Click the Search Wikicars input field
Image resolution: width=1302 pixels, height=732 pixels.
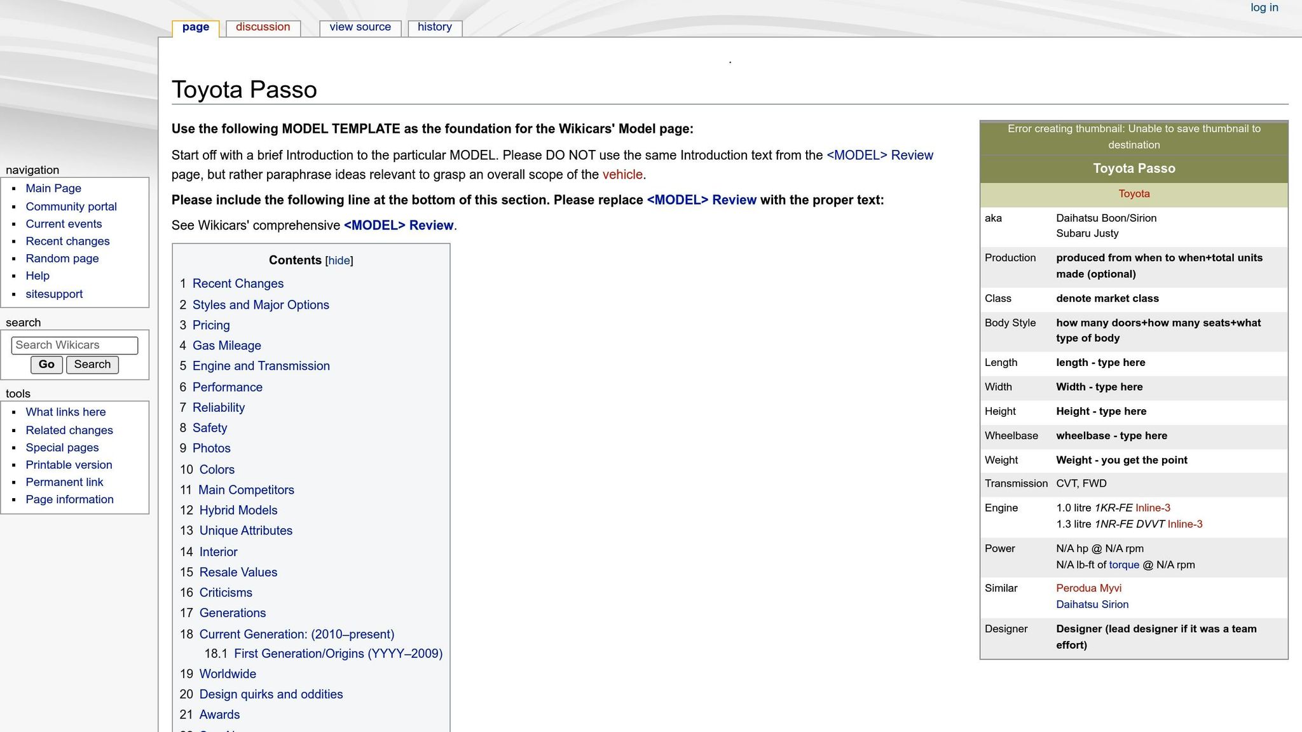(x=74, y=345)
